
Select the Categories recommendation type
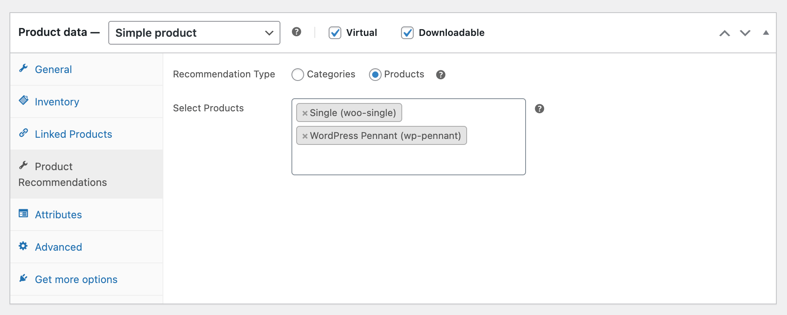click(298, 75)
